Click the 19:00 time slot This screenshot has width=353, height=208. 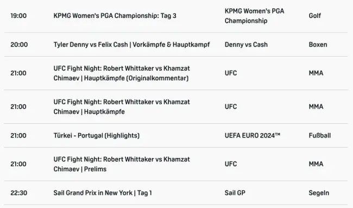tap(18, 16)
